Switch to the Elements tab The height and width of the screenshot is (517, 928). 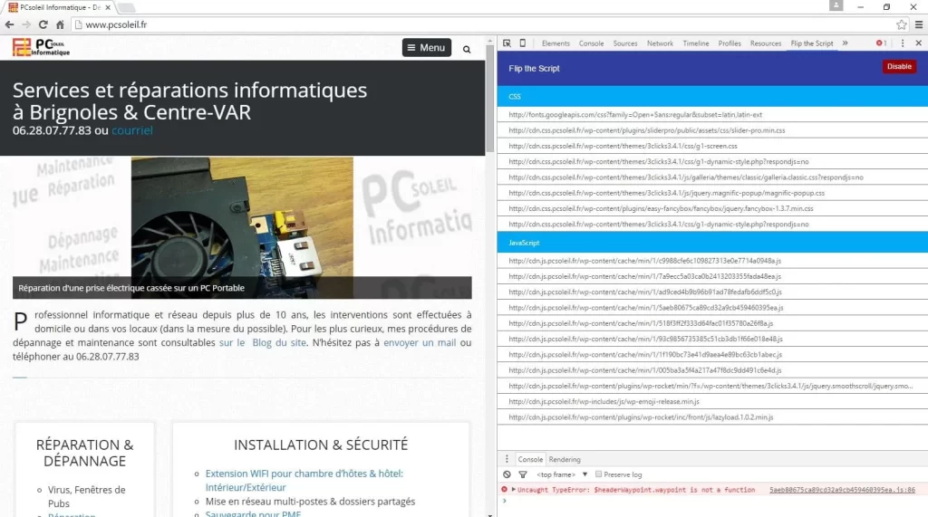click(x=556, y=43)
